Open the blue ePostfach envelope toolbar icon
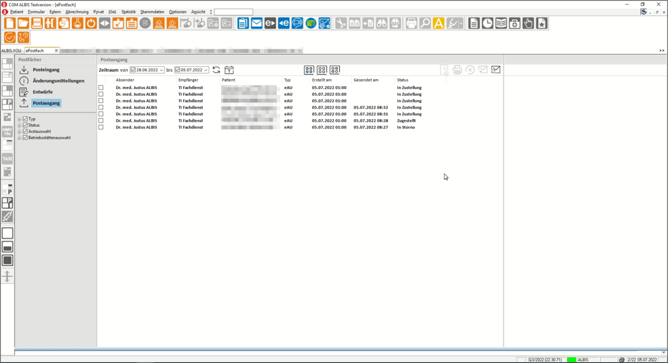 coord(325,23)
